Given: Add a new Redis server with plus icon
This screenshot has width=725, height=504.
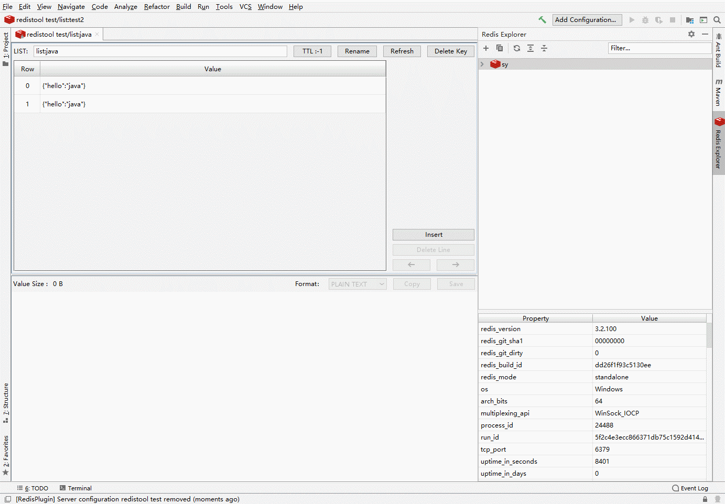Looking at the screenshot, I should (x=486, y=48).
